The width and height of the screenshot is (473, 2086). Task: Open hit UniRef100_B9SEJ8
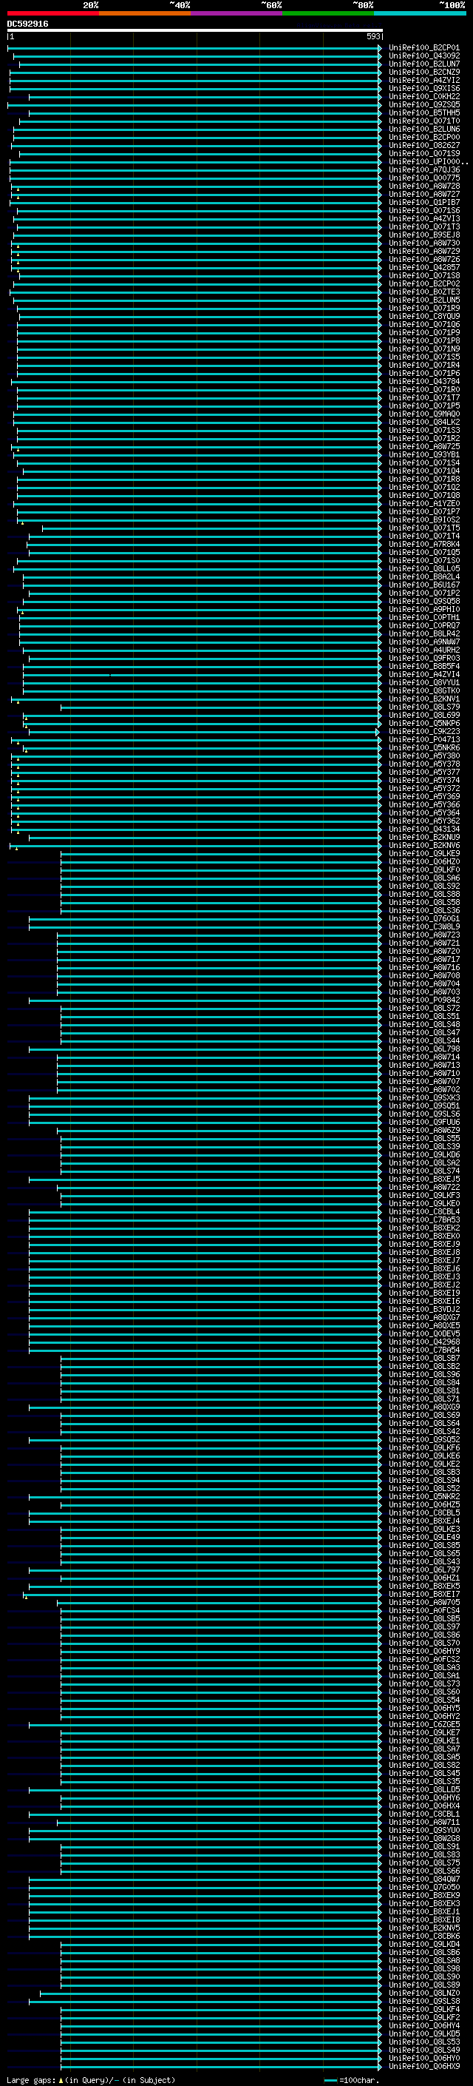click(423, 235)
